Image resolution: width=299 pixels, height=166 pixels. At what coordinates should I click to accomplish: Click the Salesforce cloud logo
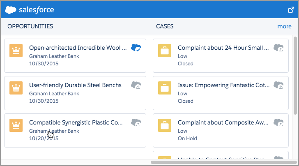point(11,10)
